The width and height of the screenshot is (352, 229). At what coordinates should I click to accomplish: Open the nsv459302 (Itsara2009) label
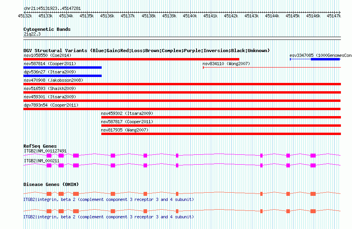127,113
